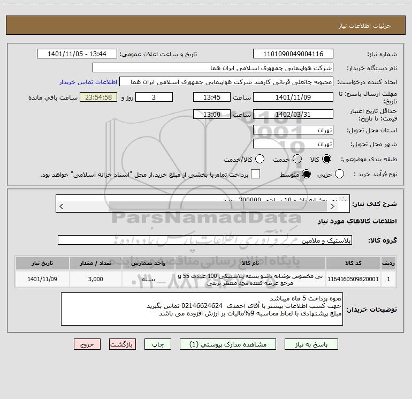Click the days remaining field showing 3

[154, 97]
